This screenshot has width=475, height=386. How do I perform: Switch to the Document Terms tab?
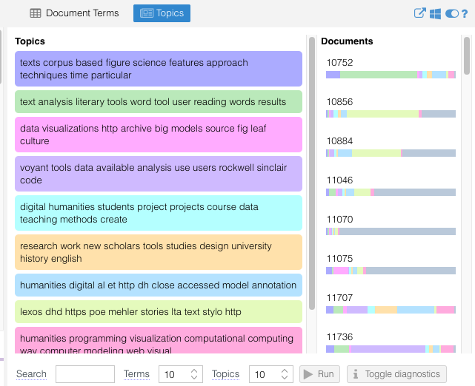[73, 13]
